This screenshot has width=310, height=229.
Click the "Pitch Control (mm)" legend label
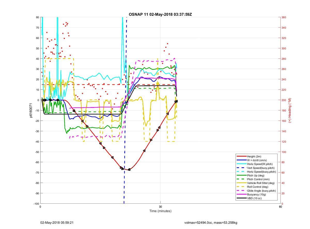[x=258, y=179]
